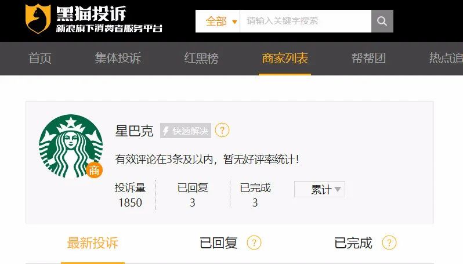Click the orange arrow beside 全部
Viewport: 463px width, 264px height.
(x=234, y=22)
